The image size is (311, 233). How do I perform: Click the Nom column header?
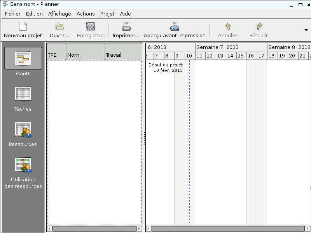click(x=86, y=52)
